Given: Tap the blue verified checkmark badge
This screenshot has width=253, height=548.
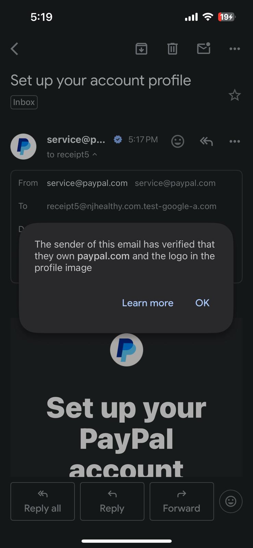Looking at the screenshot, I should click(118, 139).
